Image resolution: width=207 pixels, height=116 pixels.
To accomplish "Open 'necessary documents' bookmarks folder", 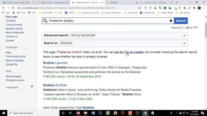I will 88,13.
